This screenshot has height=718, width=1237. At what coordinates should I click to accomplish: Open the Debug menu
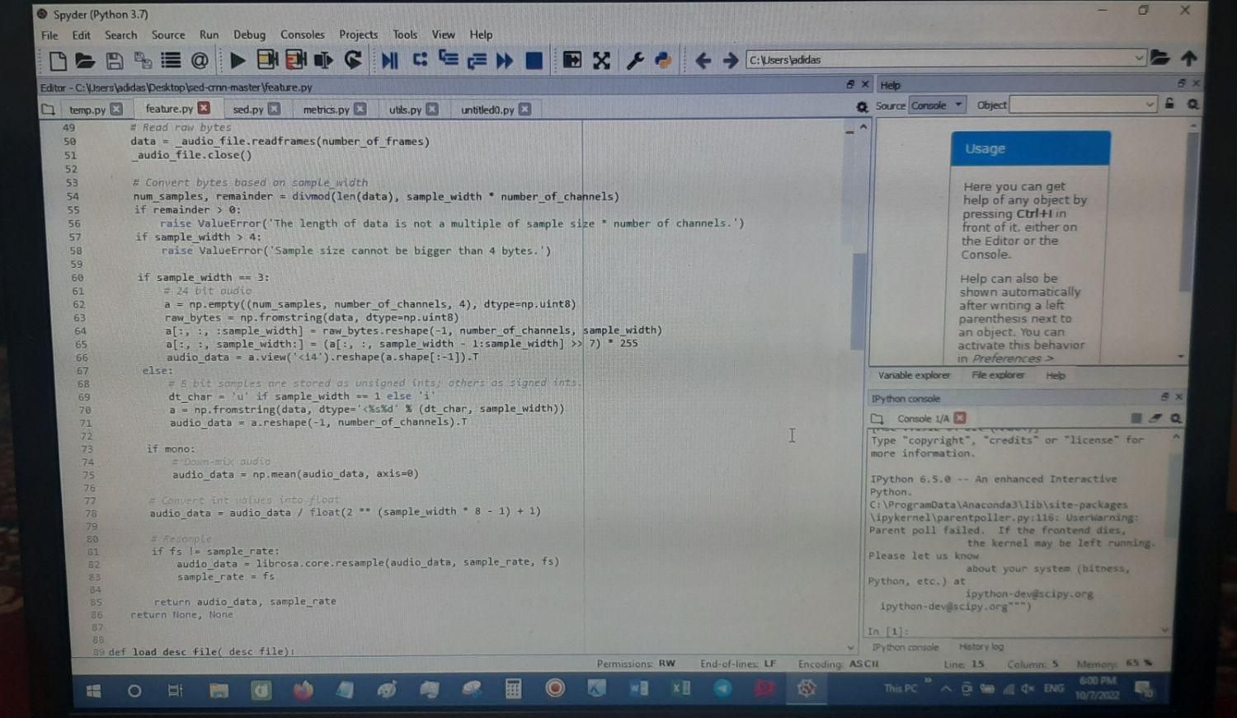click(x=249, y=35)
